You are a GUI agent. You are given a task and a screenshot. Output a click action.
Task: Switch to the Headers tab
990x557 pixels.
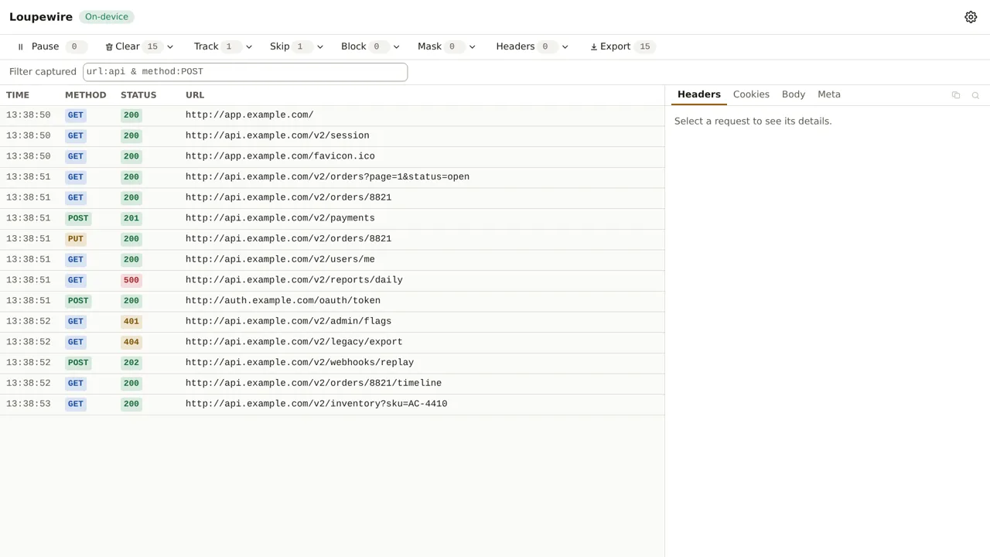point(699,94)
